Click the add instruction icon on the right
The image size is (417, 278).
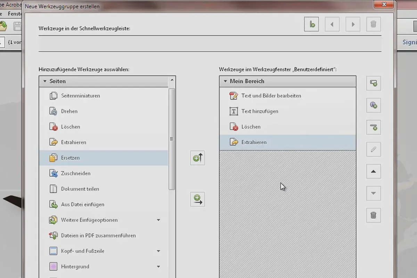point(374,105)
